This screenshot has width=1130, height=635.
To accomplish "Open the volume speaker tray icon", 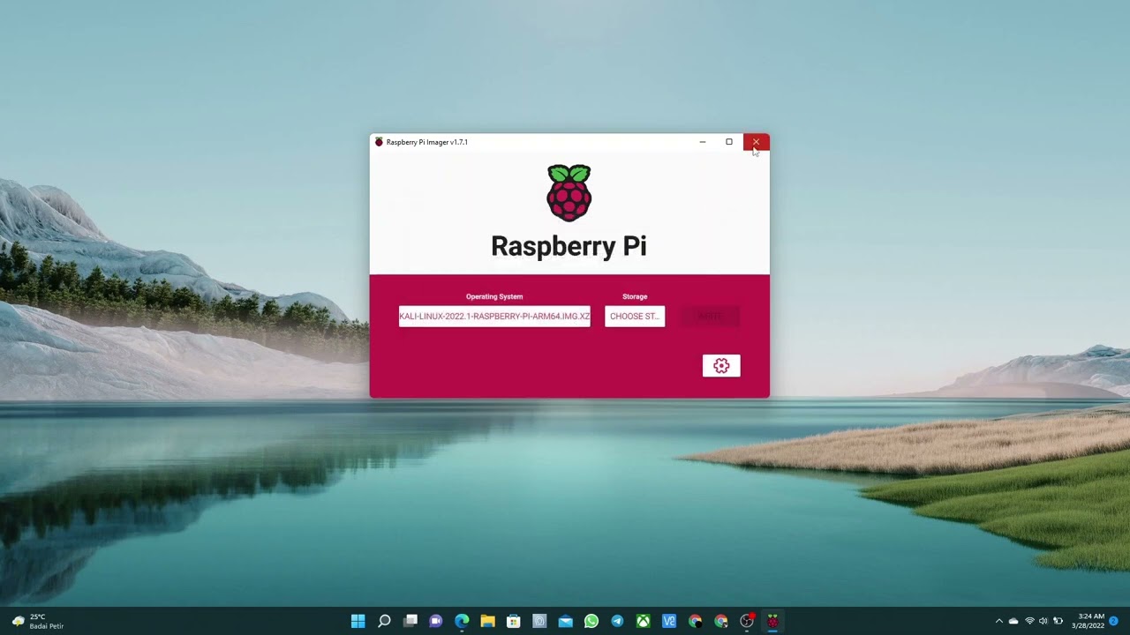I will pyautogui.click(x=1043, y=621).
